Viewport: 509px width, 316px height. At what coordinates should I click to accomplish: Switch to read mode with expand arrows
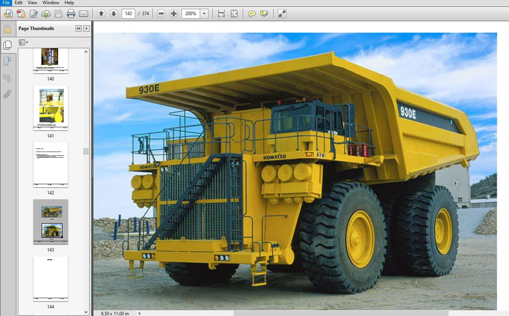282,14
